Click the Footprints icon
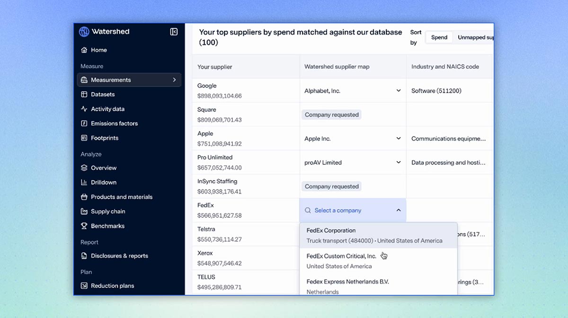The image size is (568, 318). pos(84,138)
